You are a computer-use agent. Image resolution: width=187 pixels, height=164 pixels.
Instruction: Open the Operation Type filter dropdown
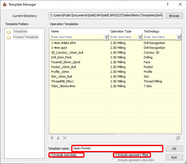pos(140,37)
